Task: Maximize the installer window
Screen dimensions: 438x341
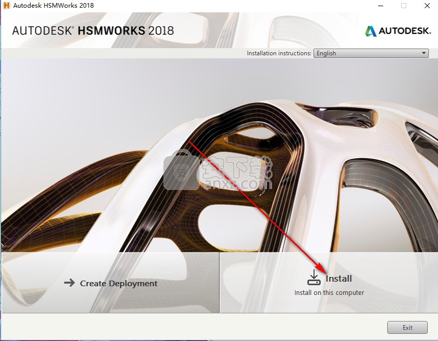Action: point(404,6)
